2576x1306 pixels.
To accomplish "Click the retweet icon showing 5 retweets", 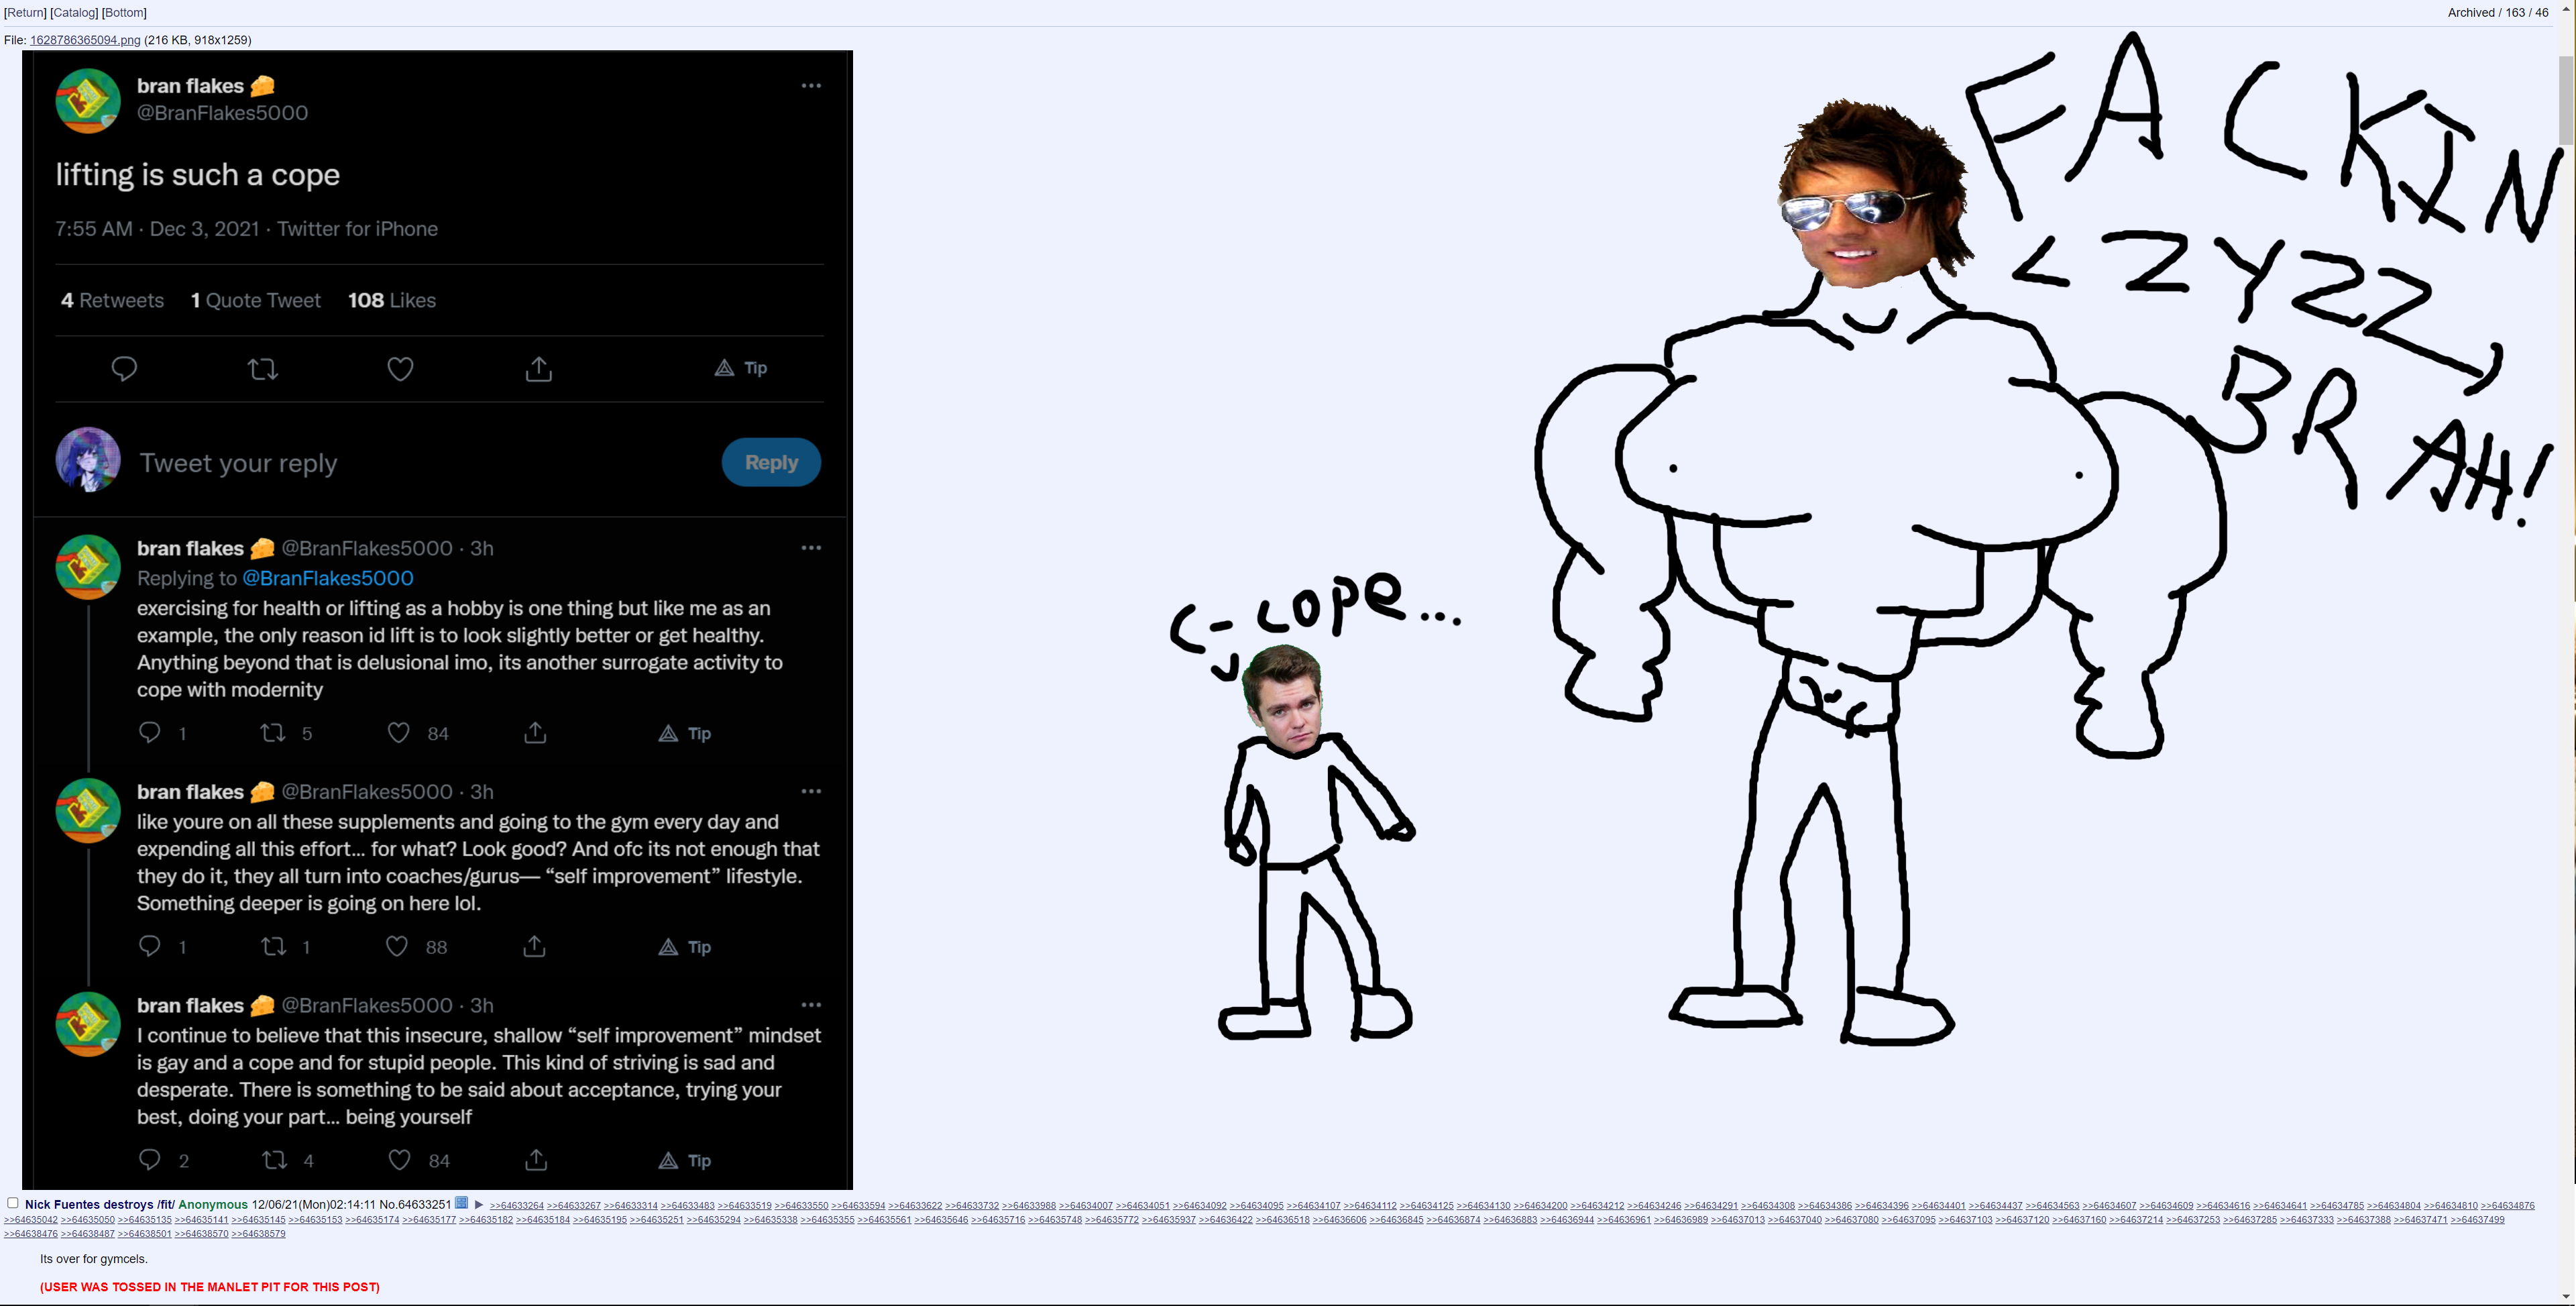I will point(273,733).
